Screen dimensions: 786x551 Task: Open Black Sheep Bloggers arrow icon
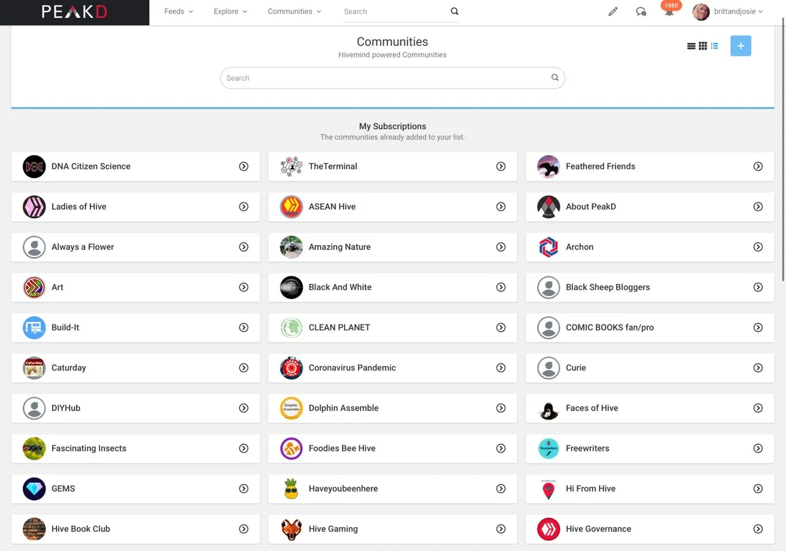click(x=758, y=287)
